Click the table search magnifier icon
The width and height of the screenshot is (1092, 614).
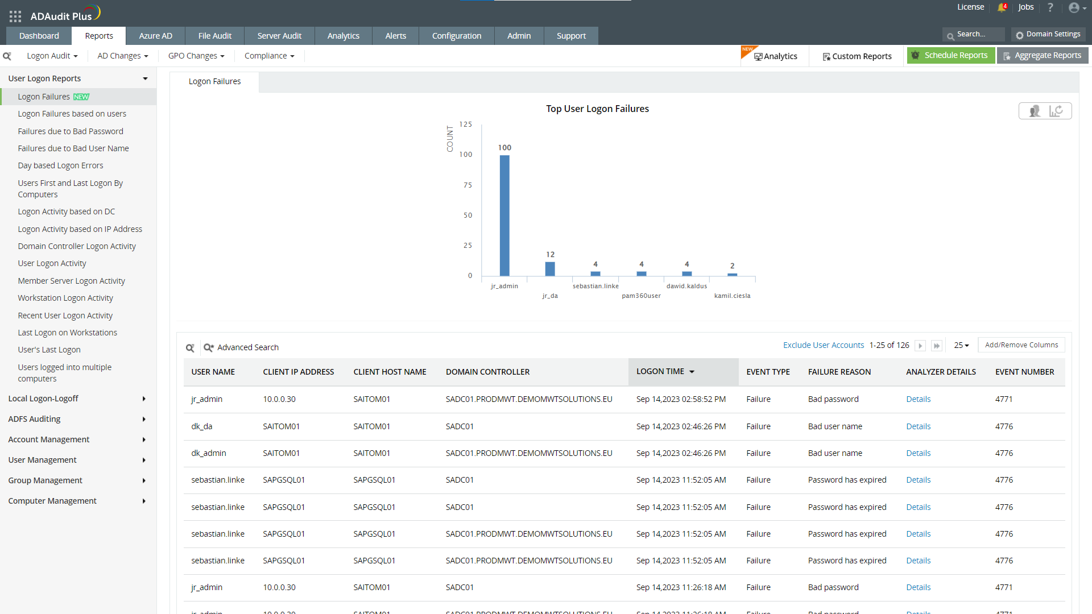pos(190,347)
